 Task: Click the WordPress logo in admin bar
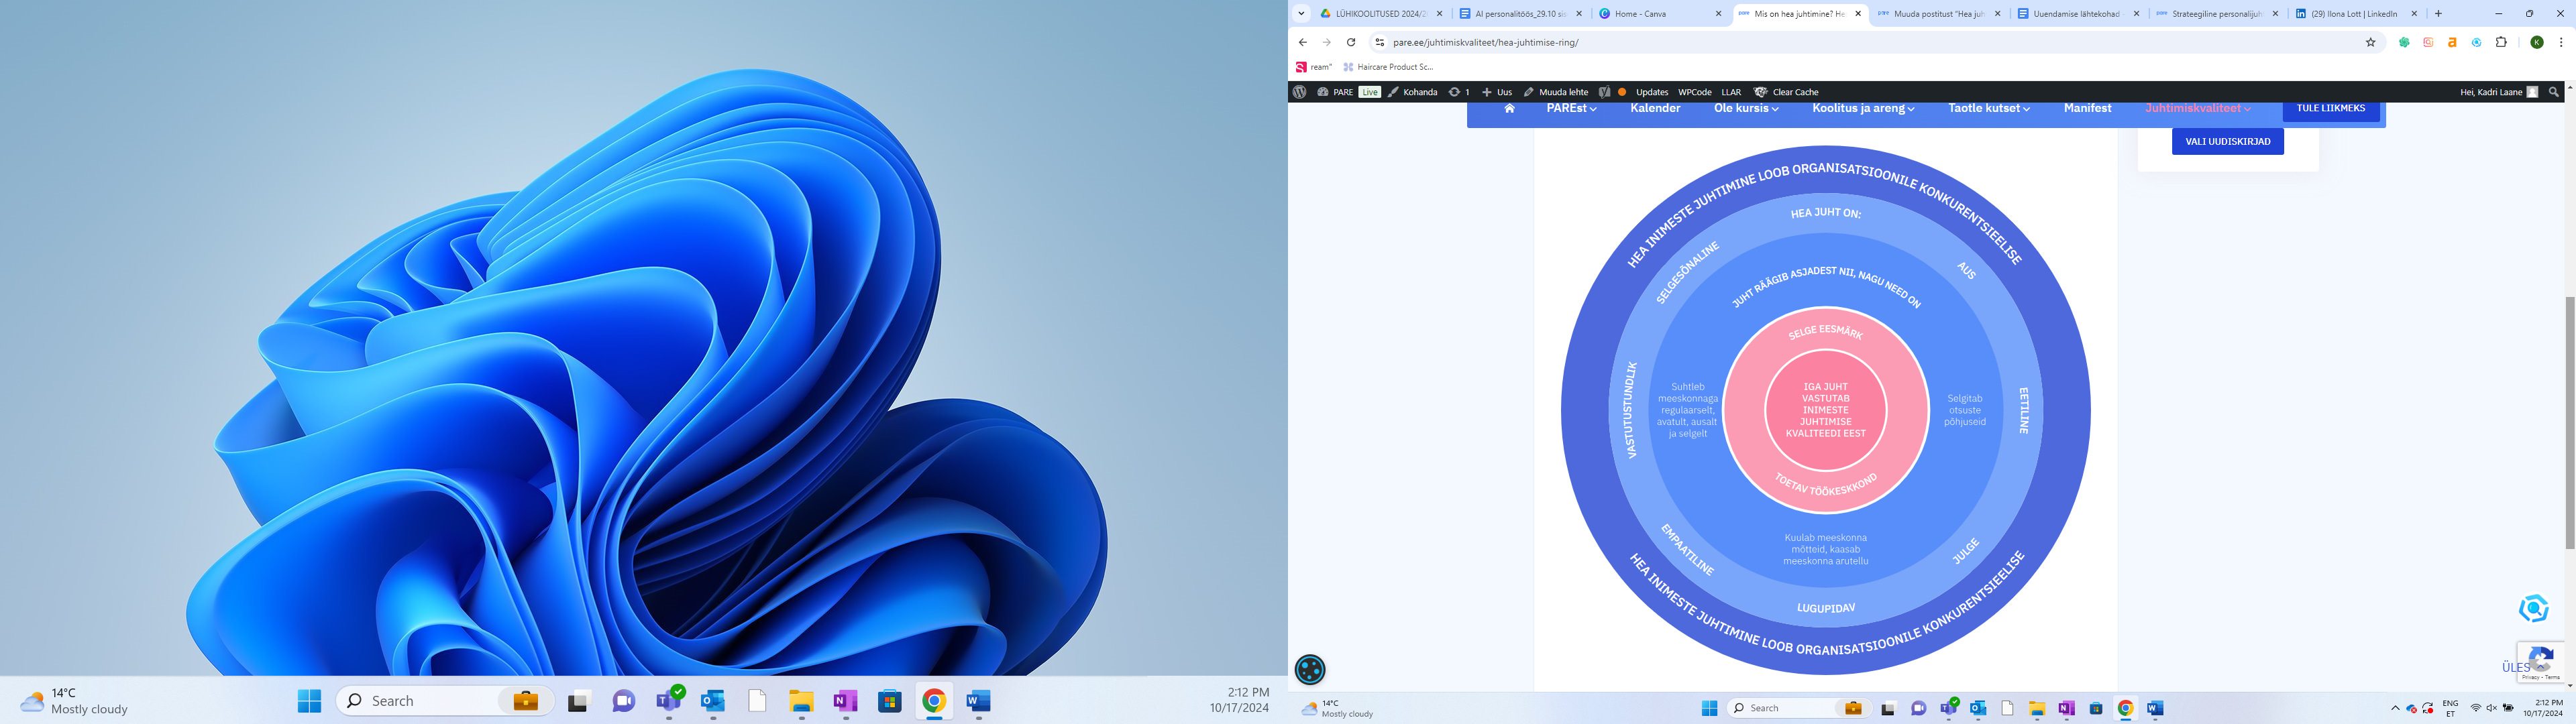click(1299, 92)
